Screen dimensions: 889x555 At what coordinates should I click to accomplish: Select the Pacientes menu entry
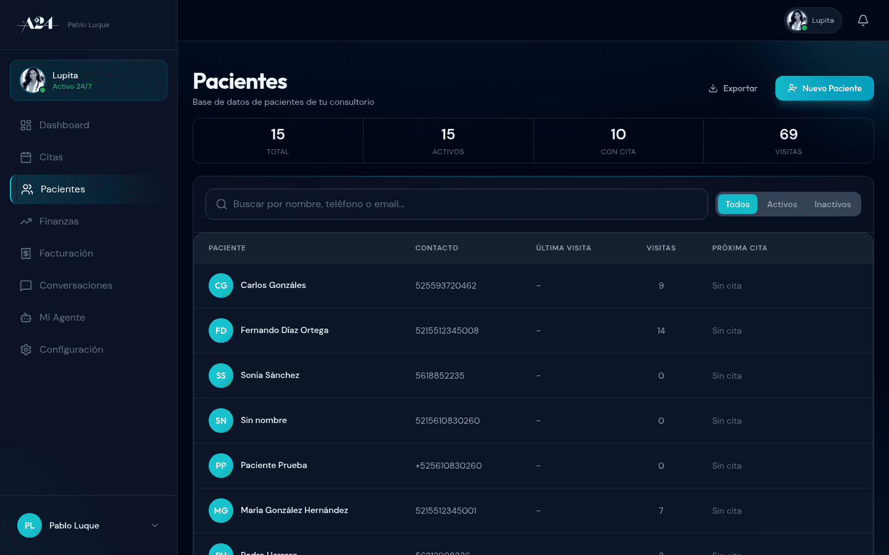pos(62,189)
